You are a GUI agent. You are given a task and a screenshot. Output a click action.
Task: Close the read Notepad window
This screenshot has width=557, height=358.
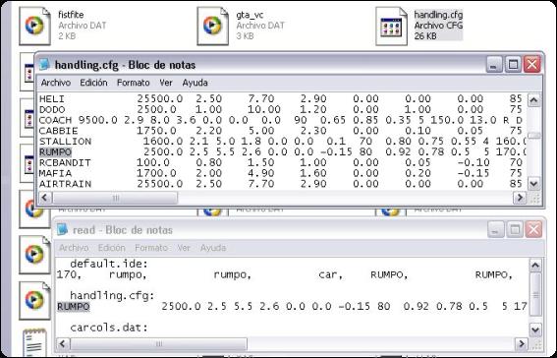click(x=533, y=230)
